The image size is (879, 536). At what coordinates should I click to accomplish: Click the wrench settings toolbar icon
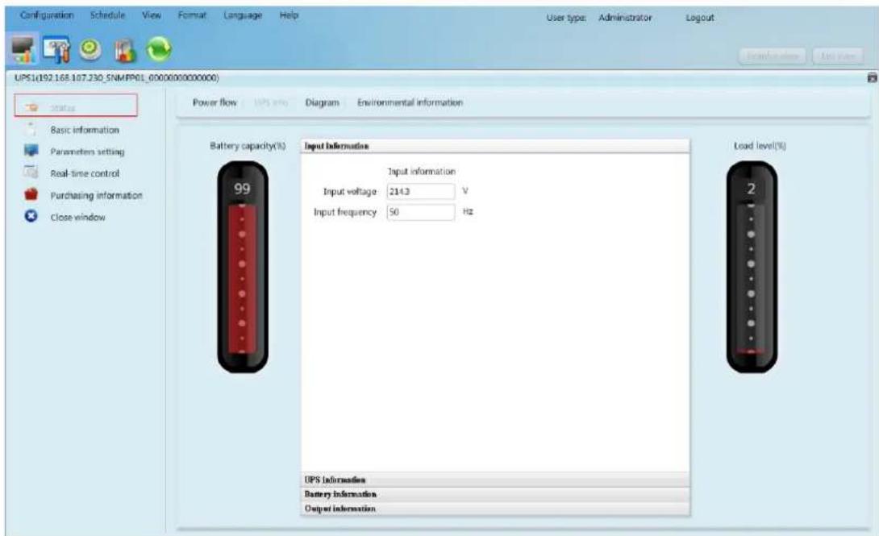point(56,50)
